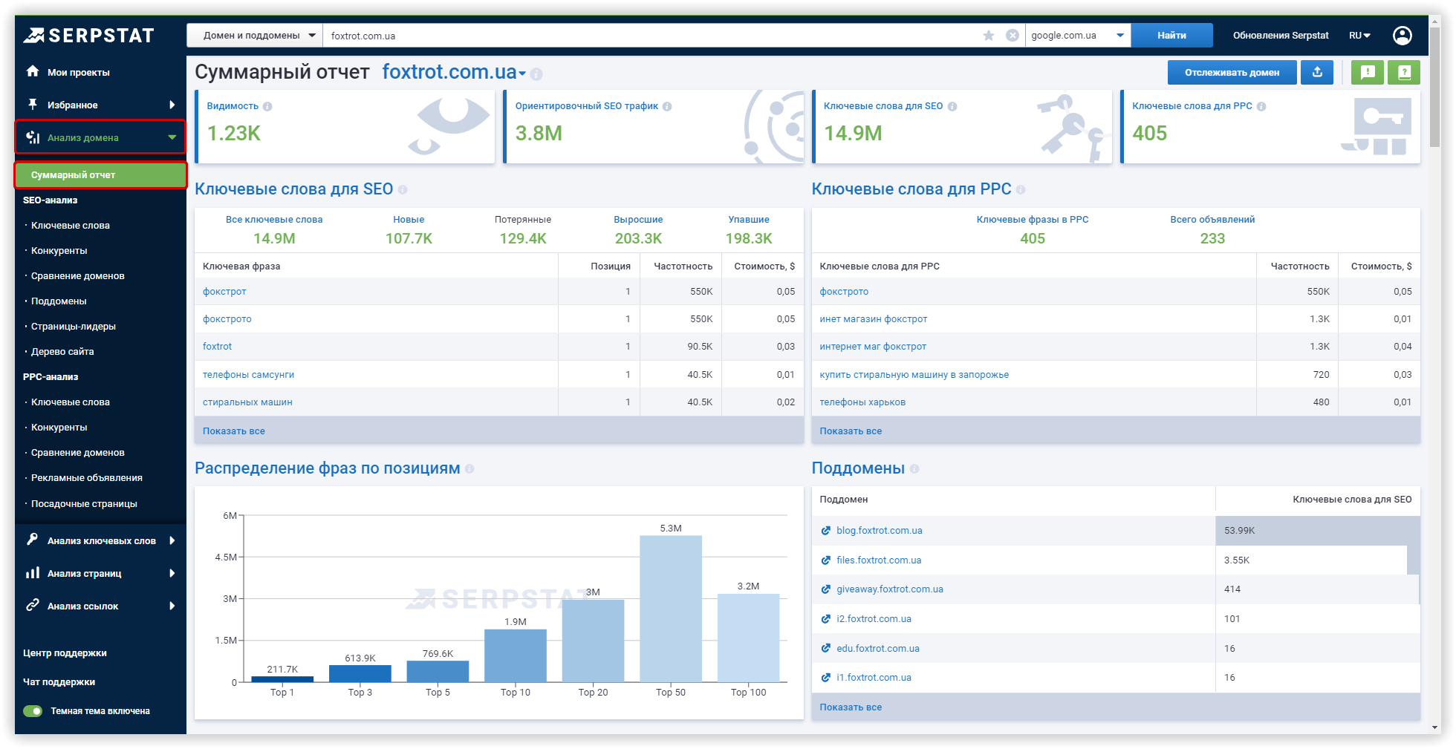This screenshot has height=749, width=1456.
Task: Click the Top 50 bar in chart
Action: [671, 609]
